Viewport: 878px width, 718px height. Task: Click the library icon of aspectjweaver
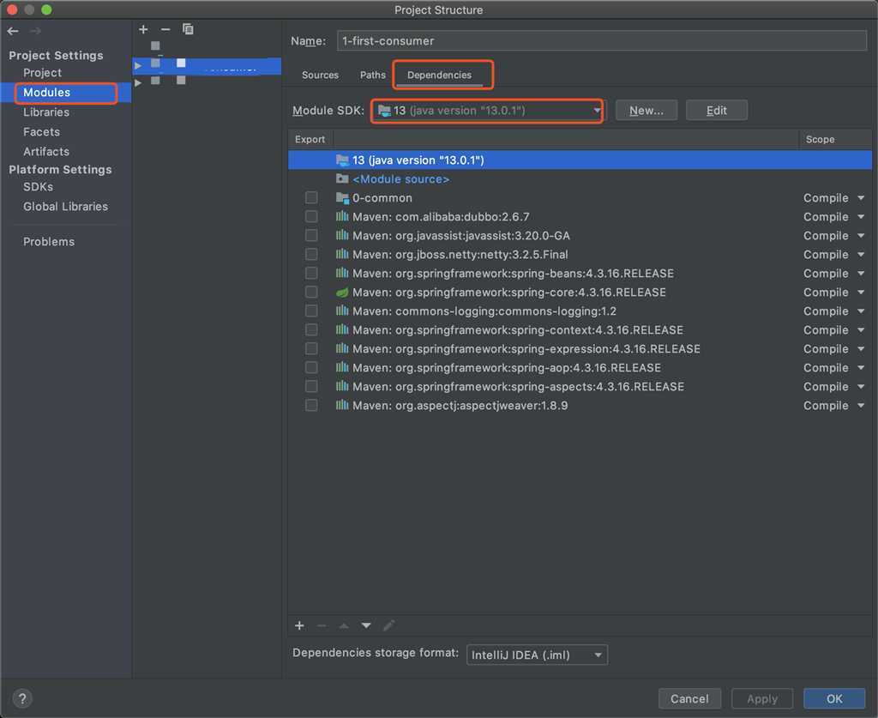[342, 405]
